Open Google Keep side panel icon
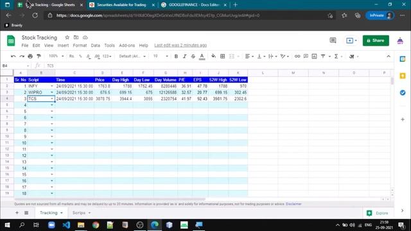The width and height of the screenshot is (411, 231). pyautogui.click(x=403, y=76)
